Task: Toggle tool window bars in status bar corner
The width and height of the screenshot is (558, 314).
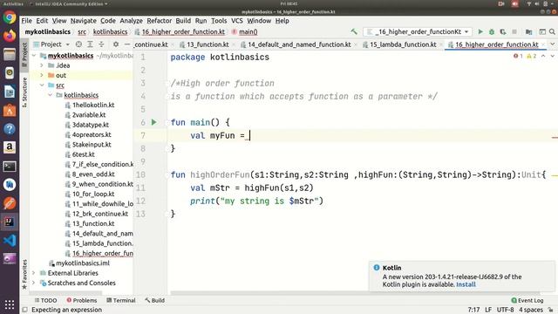Action: pyautogui.click(x=25, y=310)
